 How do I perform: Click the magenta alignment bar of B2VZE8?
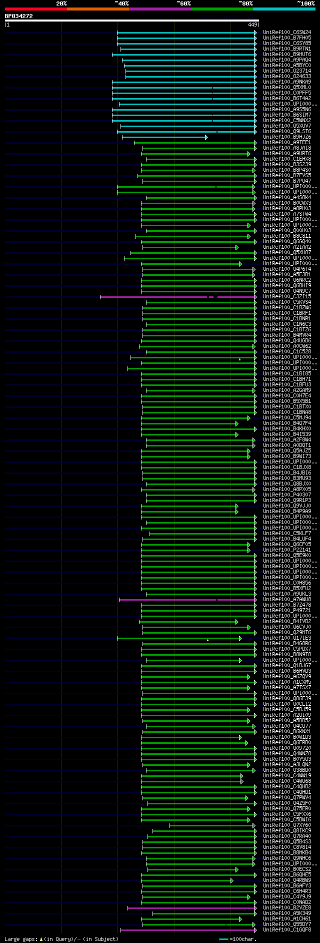(192, 908)
